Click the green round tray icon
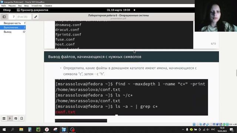Screen dimensions: 237x133 click(x=191, y=130)
